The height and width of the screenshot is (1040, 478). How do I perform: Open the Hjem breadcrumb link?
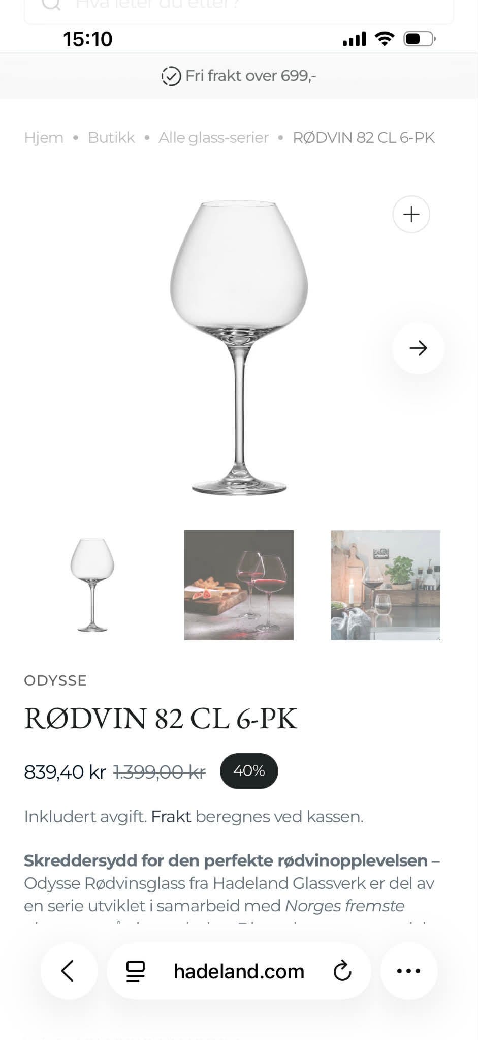pyautogui.click(x=44, y=137)
